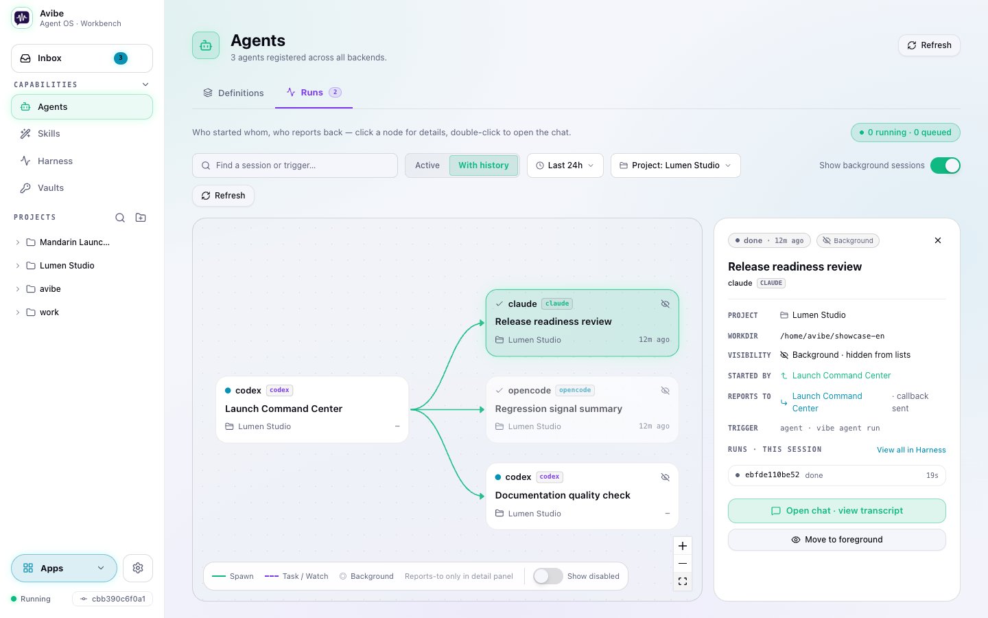
Task: Open Vaults from the sidebar
Action: pos(82,188)
